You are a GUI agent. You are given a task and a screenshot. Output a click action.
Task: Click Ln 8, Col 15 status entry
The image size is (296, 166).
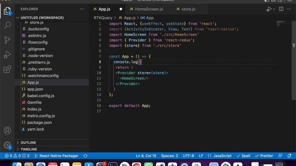[146, 156]
